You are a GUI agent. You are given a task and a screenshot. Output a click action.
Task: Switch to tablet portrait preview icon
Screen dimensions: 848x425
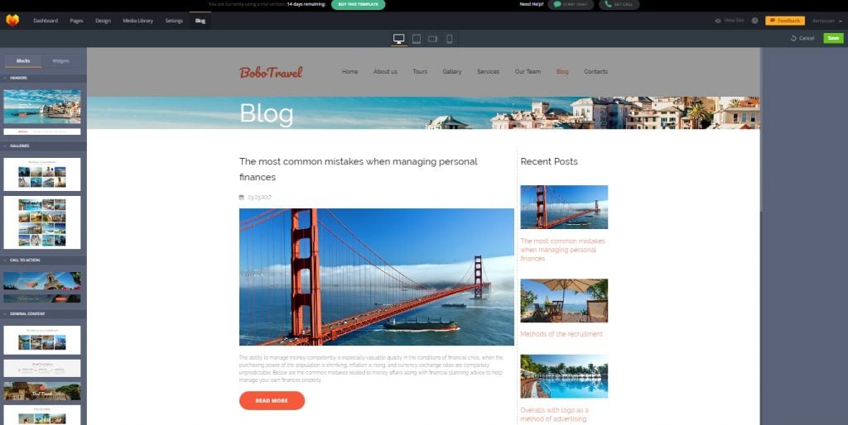click(416, 39)
